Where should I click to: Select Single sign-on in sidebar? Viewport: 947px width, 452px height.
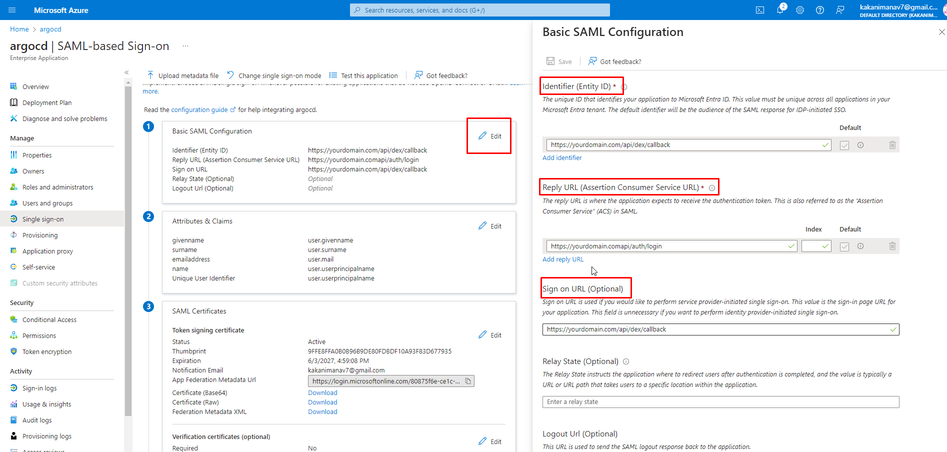[62, 219]
